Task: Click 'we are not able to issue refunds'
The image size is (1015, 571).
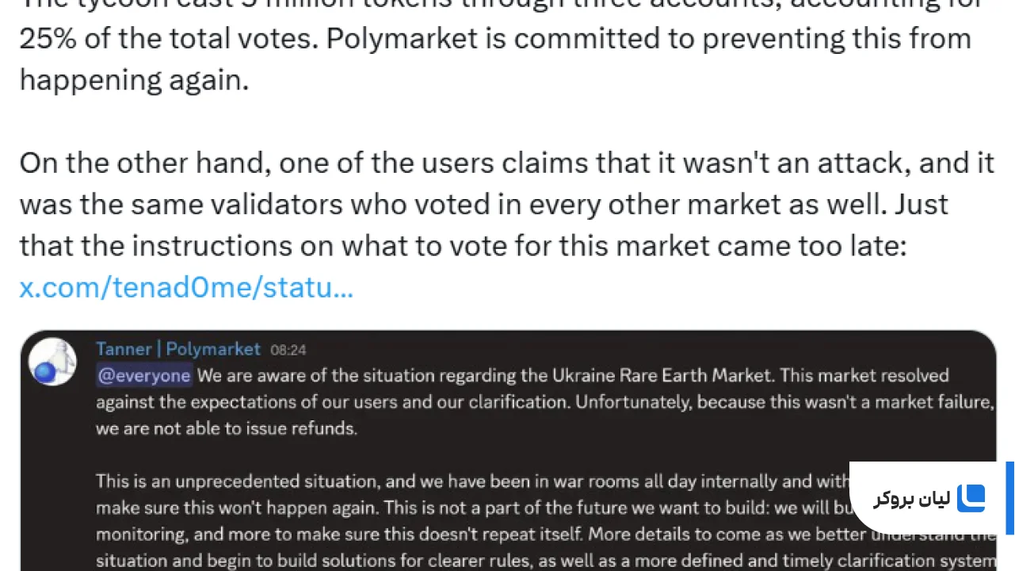Action: (227, 429)
